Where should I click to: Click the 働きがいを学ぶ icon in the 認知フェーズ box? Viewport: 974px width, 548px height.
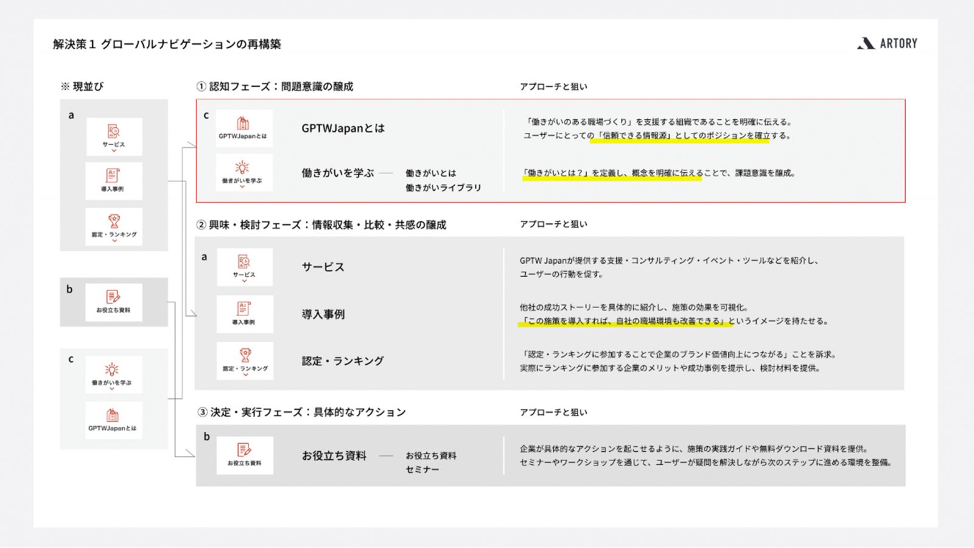pos(243,172)
